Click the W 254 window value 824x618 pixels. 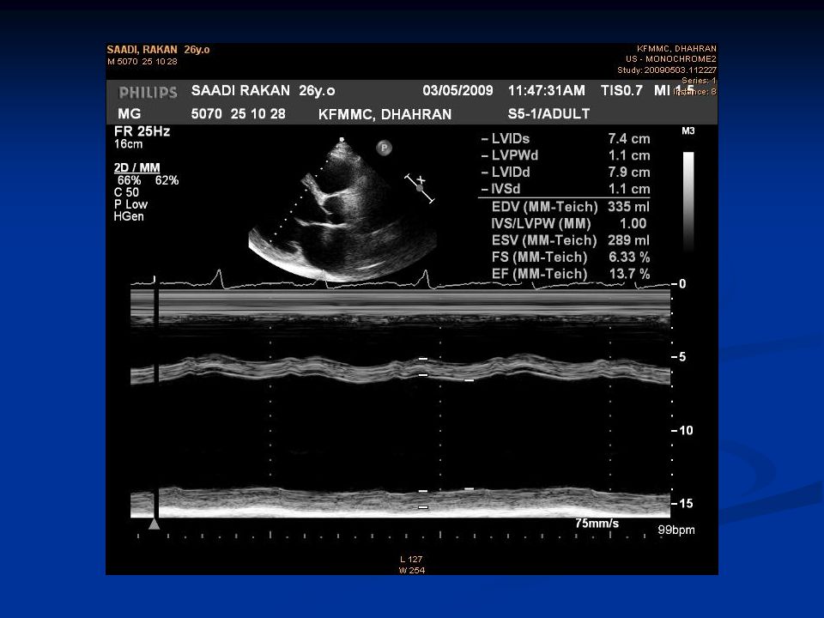(411, 570)
